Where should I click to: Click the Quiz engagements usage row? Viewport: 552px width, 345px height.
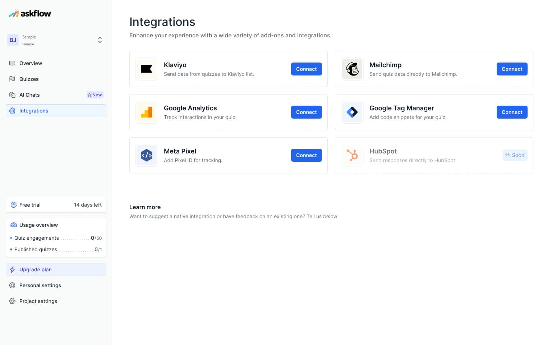click(x=56, y=238)
